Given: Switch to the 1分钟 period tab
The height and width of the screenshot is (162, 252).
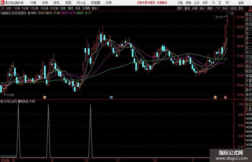Looking at the screenshot, I should (17, 8).
